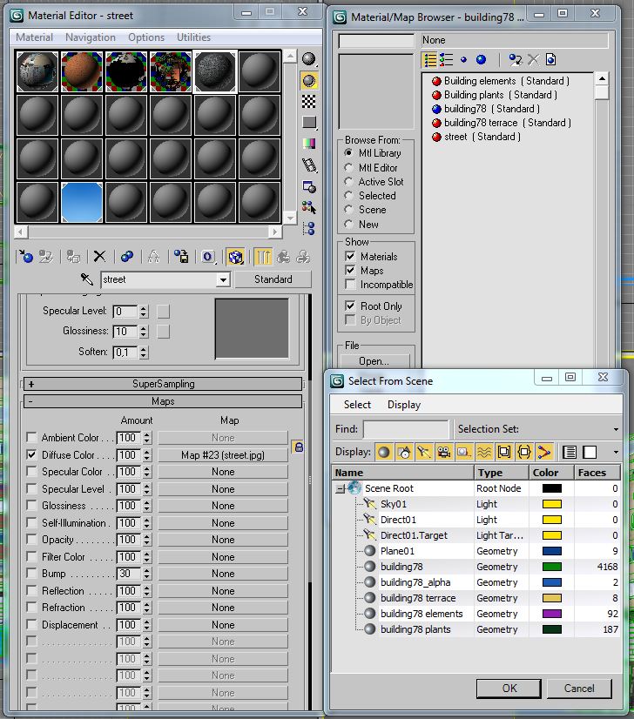The height and width of the screenshot is (719, 634).
Task: Select Mtl Editor radio button
Action: [x=348, y=168]
